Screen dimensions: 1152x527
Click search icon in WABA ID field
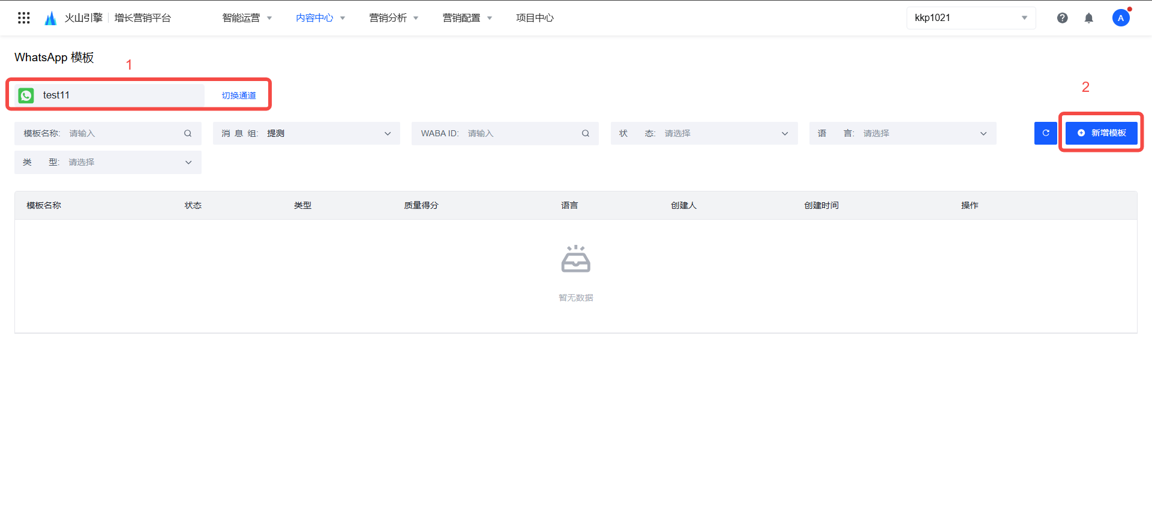(x=585, y=133)
